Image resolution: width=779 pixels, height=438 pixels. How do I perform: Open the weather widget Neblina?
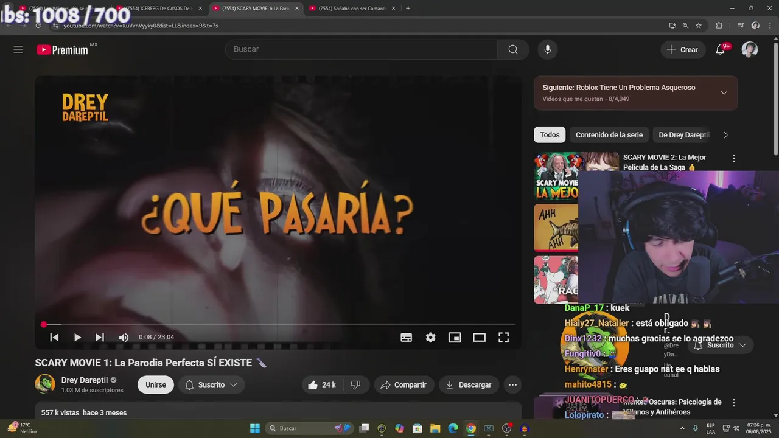(x=22, y=428)
